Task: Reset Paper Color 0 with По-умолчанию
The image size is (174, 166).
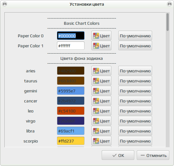Action: 135,36
